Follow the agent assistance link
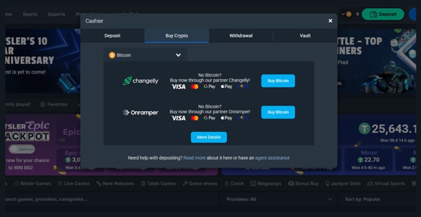 (x=272, y=158)
